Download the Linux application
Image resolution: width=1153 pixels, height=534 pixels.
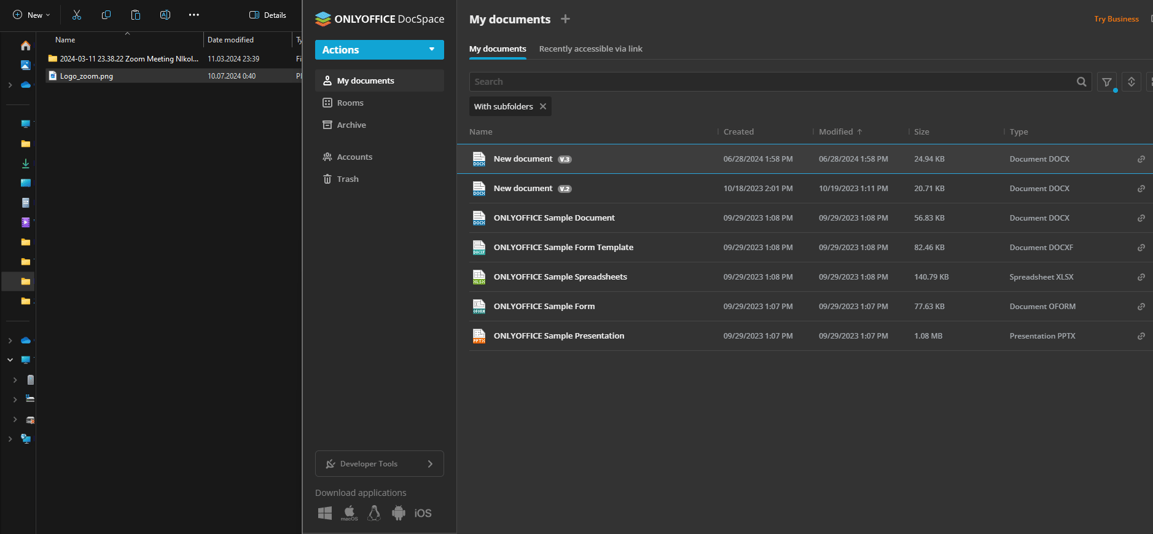pos(374,513)
